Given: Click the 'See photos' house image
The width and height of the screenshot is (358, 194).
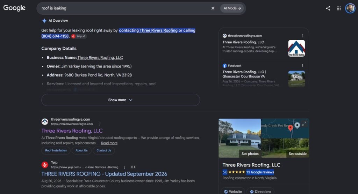Looking at the screenshot, I should (239, 138).
